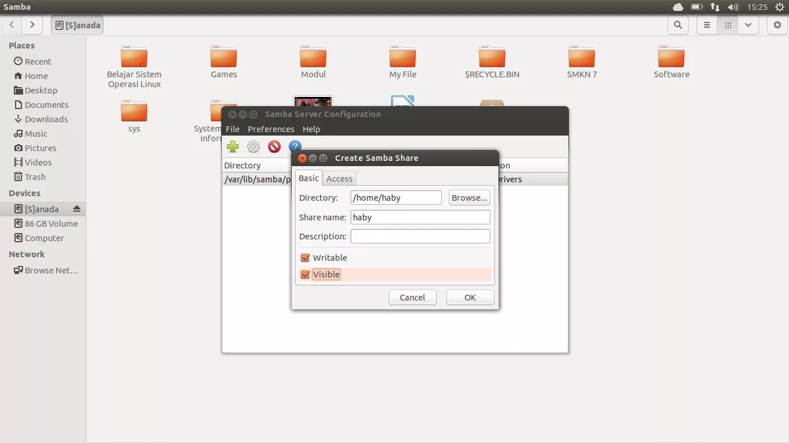Open the Software folder

point(671,62)
